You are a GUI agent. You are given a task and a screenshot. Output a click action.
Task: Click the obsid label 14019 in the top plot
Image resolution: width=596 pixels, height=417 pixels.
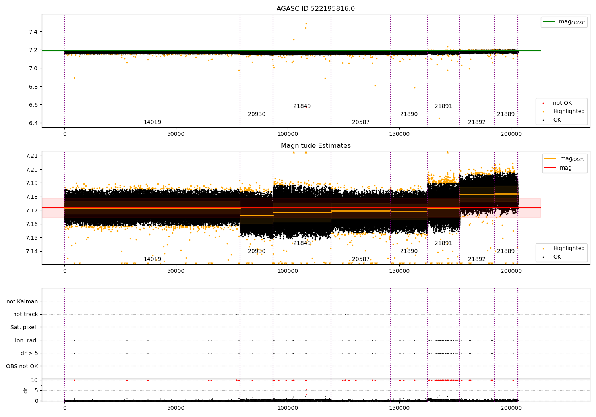pos(152,122)
